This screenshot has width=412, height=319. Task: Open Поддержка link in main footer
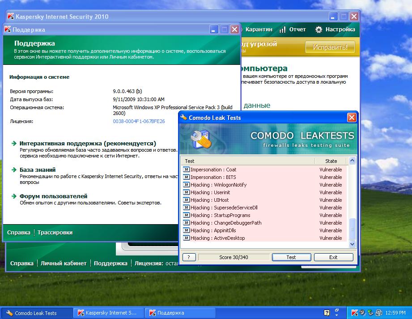click(x=110, y=263)
